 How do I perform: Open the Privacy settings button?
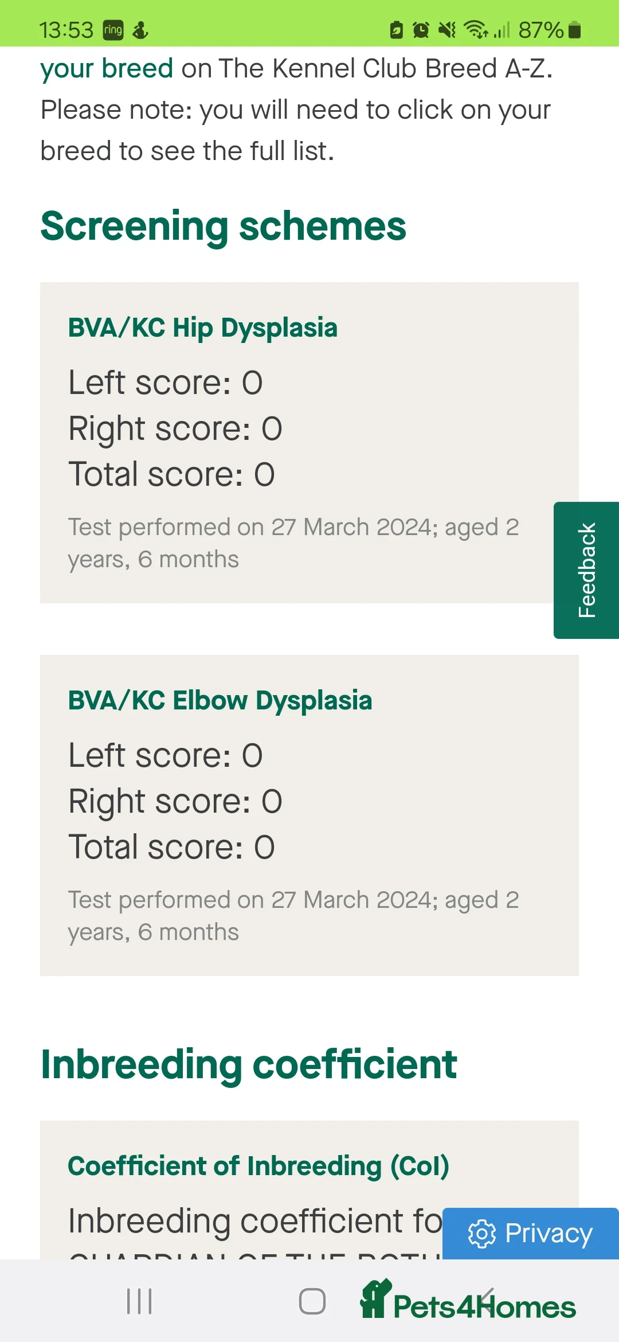(x=531, y=1234)
